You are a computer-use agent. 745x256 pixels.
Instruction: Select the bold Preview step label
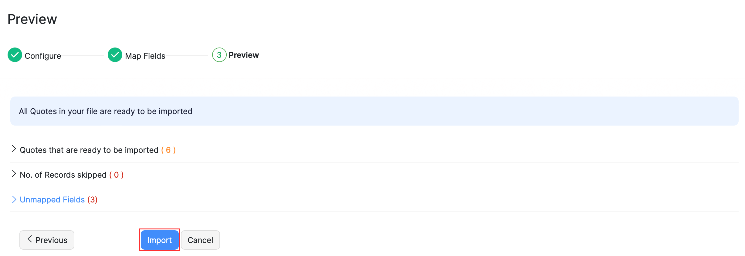(x=244, y=55)
